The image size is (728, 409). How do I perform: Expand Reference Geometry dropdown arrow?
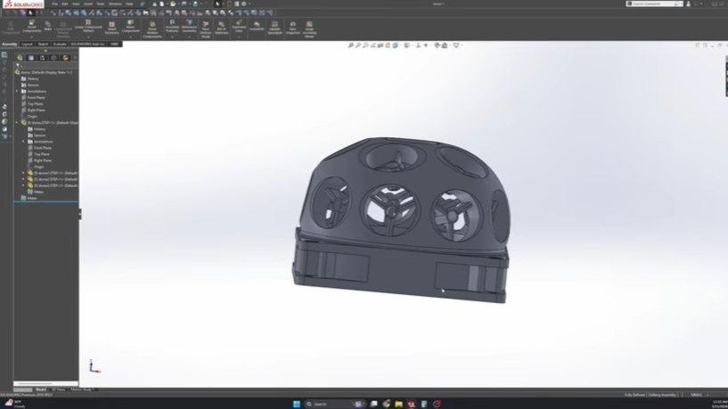click(x=190, y=37)
